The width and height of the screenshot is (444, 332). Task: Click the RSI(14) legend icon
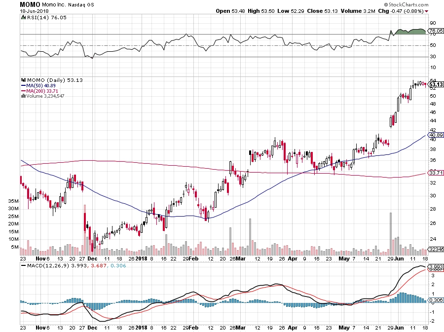tap(23, 18)
